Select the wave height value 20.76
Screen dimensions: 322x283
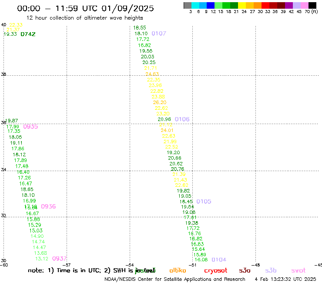178,169
